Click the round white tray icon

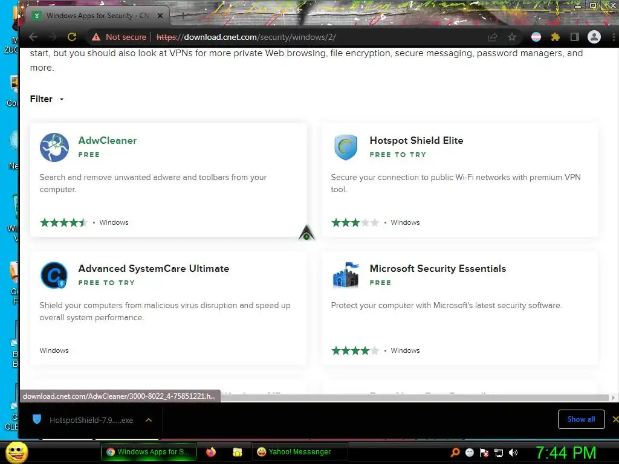point(469,453)
